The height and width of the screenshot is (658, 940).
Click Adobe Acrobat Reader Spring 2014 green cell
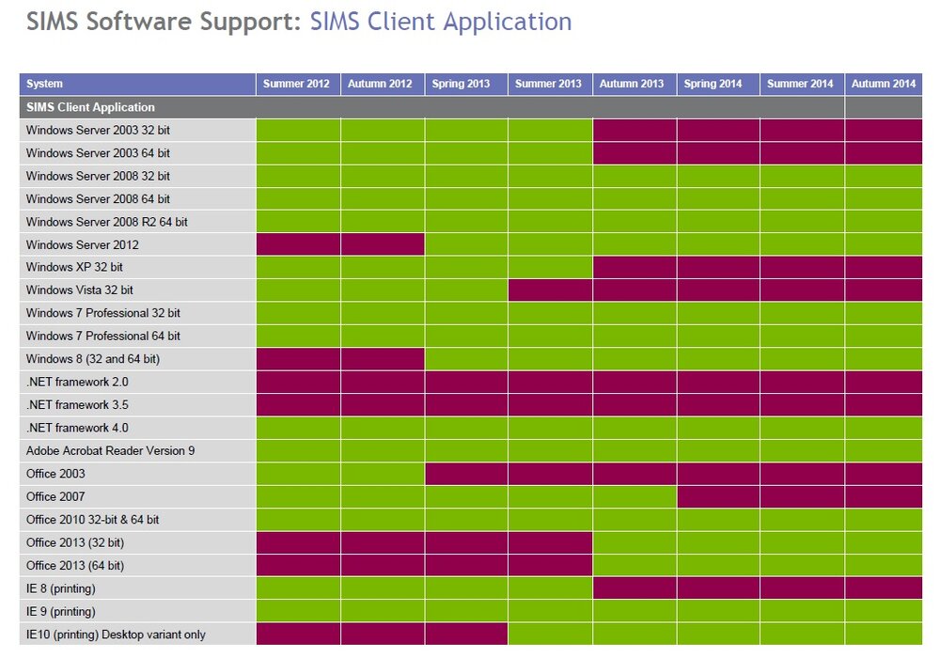719,450
